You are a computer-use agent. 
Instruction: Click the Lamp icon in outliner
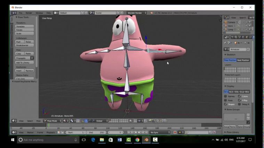[x=226, y=29]
